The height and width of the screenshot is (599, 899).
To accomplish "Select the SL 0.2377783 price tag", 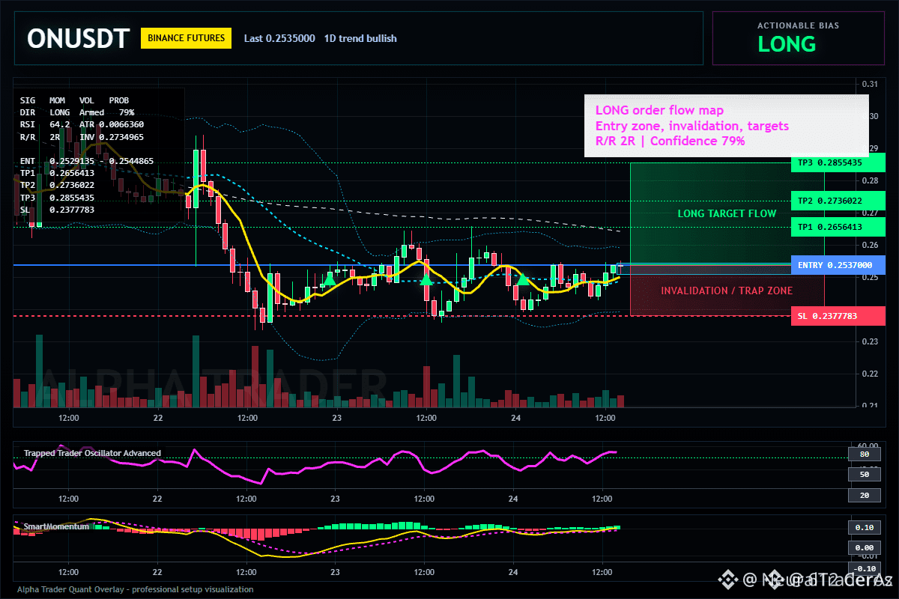I will (838, 316).
